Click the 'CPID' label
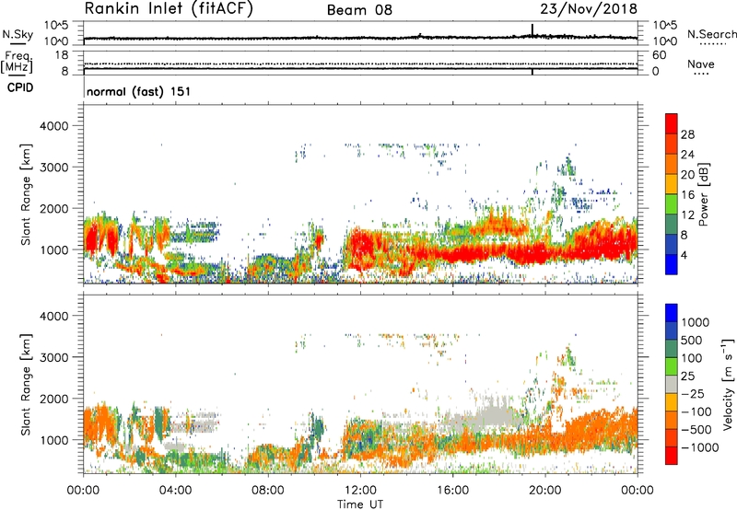Screen dimensions: 737x510 point(20,87)
